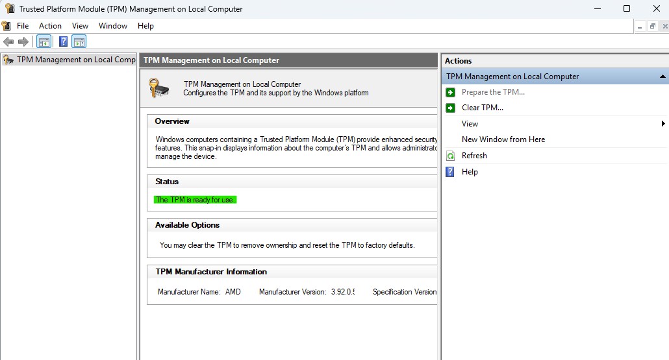
Task: Open help via the toolbar question mark icon
Action: (63, 42)
